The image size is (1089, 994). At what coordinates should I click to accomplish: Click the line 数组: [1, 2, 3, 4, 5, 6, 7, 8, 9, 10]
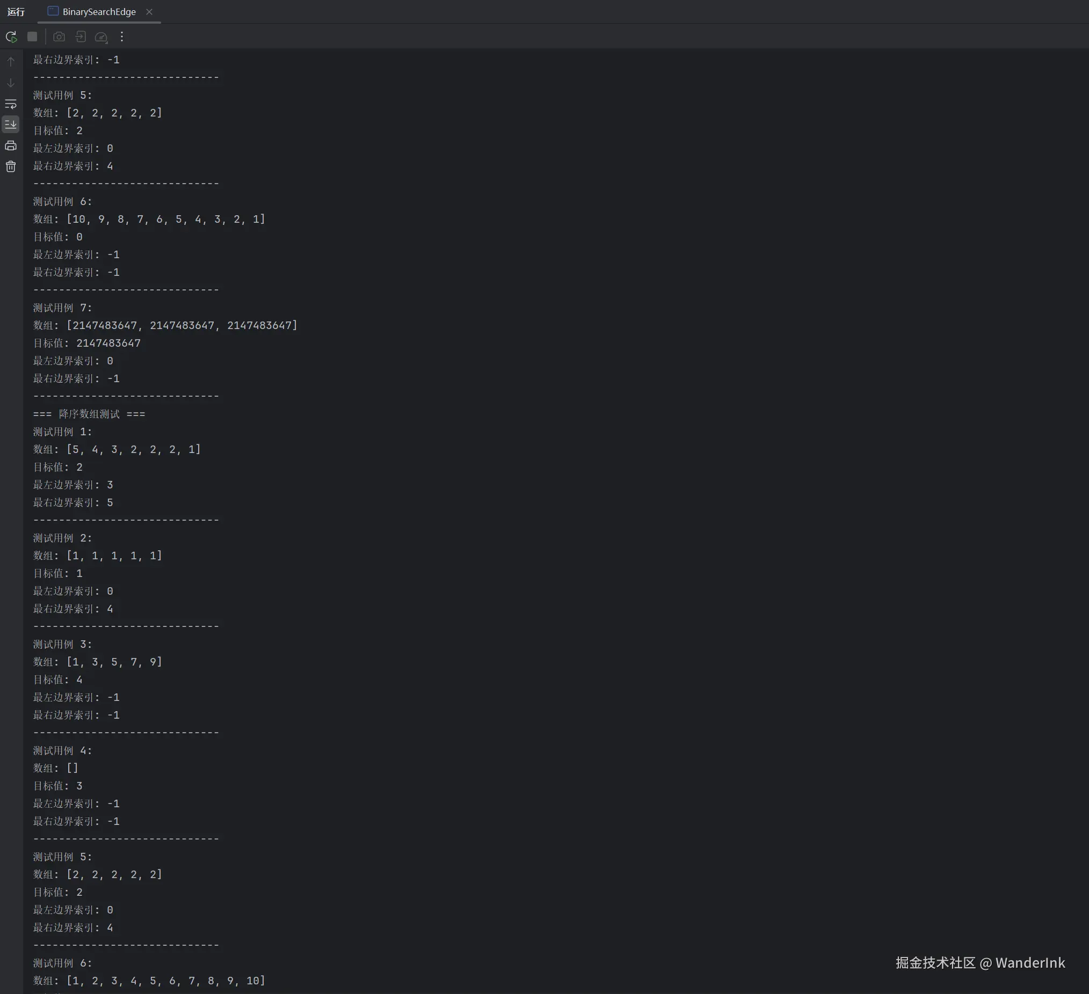[149, 981]
